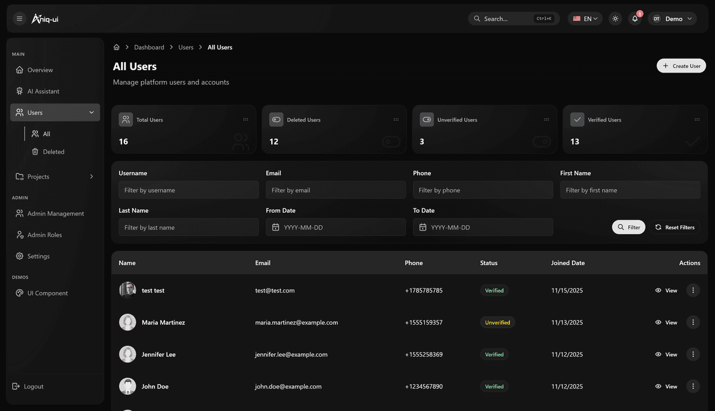The image size is (715, 411).
Task: Click Dashboard in the breadcrumb
Action: [x=149, y=48]
